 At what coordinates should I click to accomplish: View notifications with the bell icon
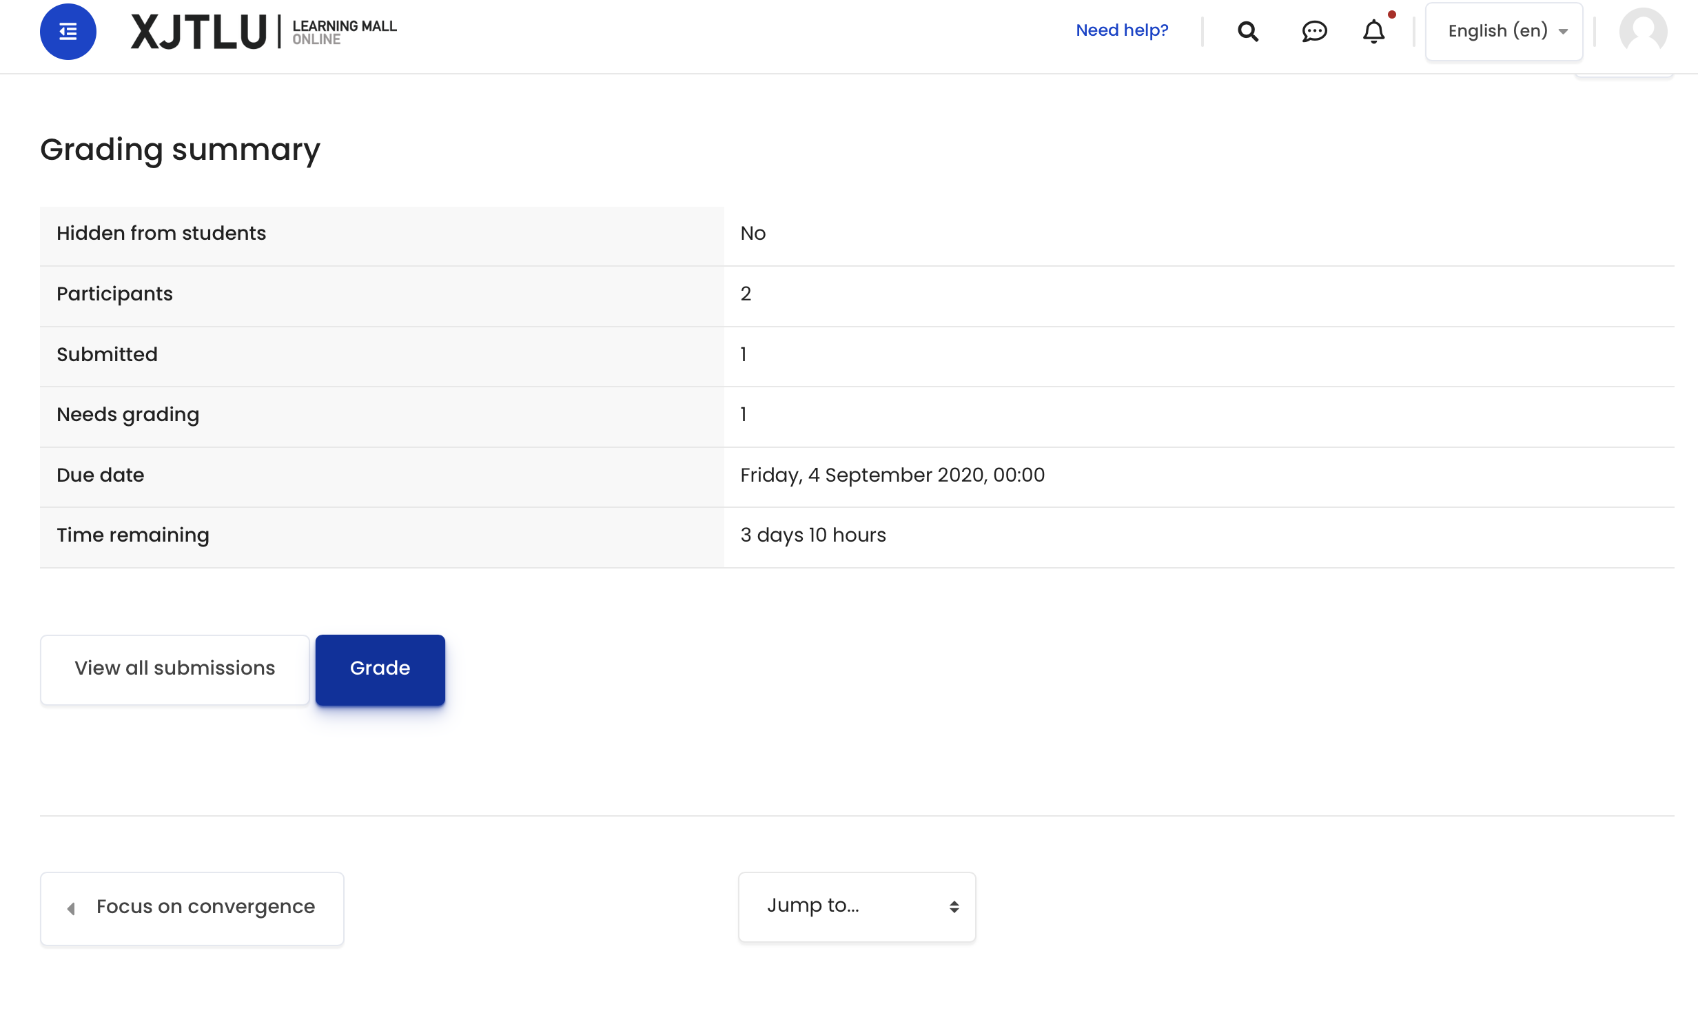tap(1373, 32)
